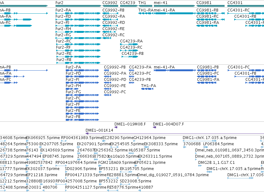This screenshot has height=192, width=264.
Task: Click the CG4239-RB transcript label
Action: (x=133, y=54)
